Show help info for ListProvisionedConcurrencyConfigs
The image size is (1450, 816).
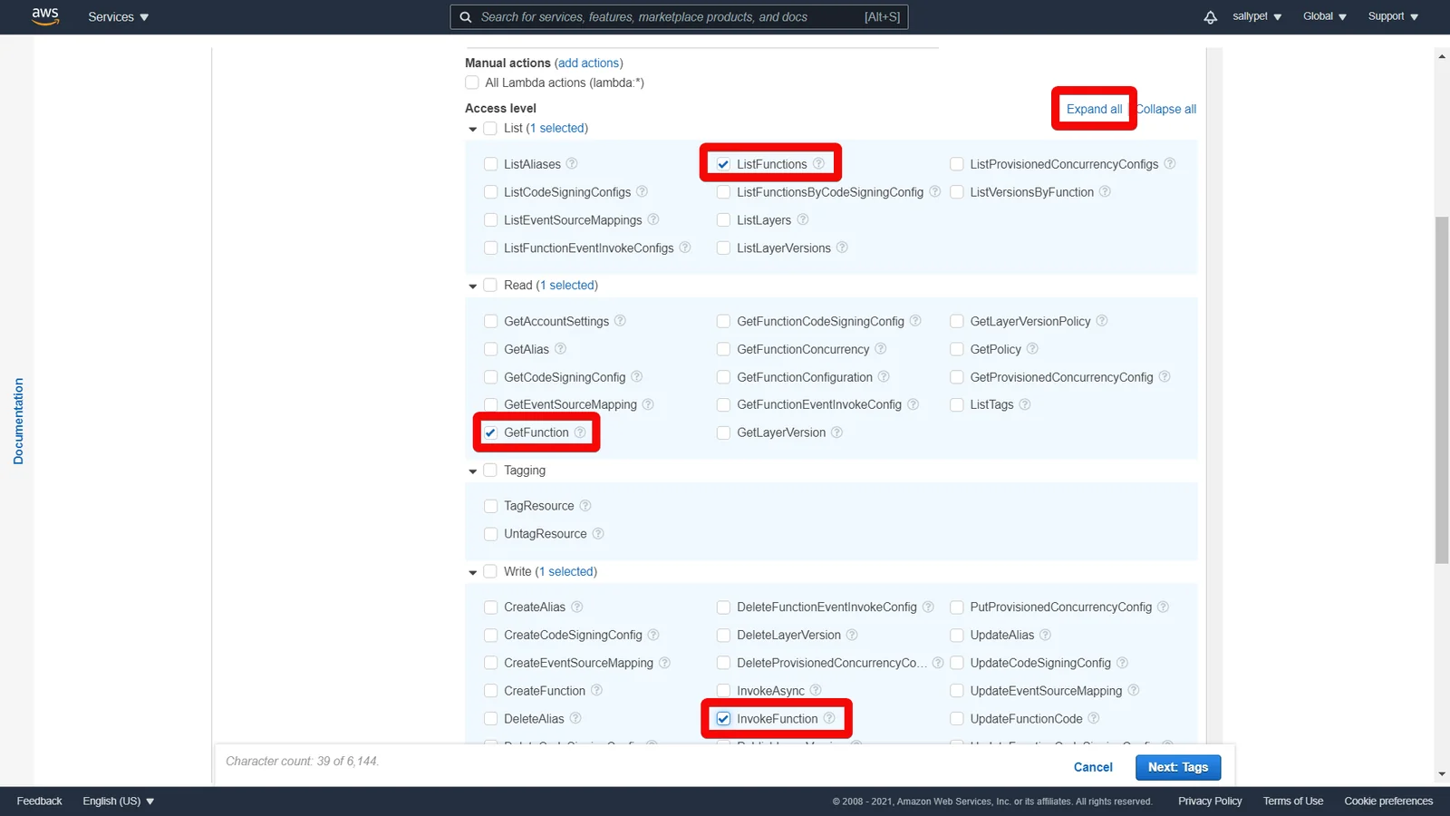pos(1170,164)
